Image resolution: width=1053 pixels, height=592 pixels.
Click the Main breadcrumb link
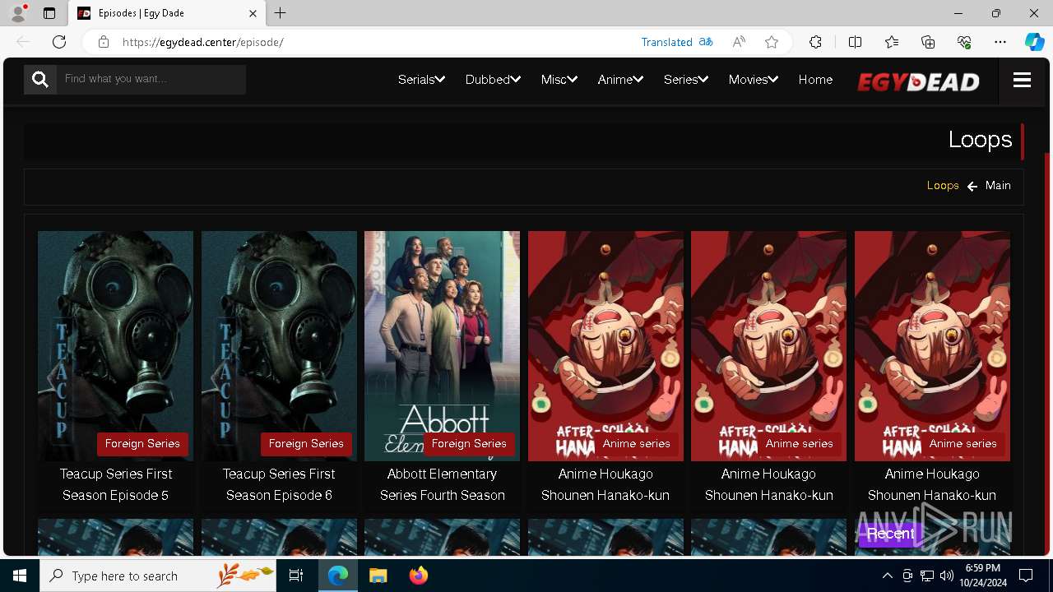tap(998, 186)
